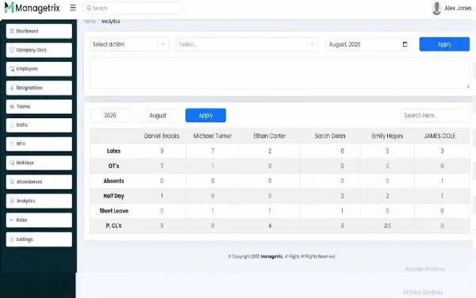Click the Half Day row label

click(113, 196)
